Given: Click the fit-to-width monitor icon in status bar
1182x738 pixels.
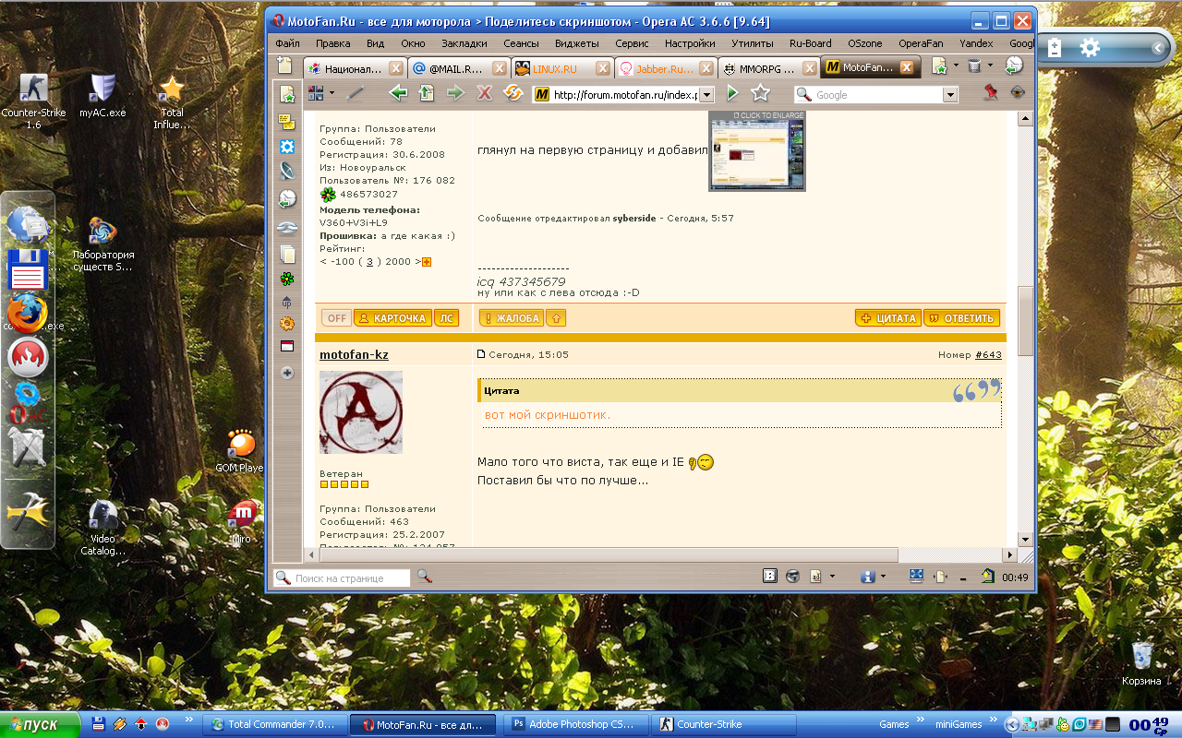Looking at the screenshot, I should pyautogui.click(x=916, y=576).
